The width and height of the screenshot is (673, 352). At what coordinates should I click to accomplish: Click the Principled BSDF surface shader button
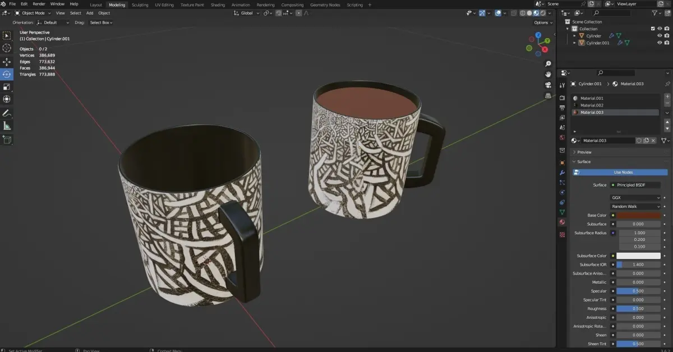[x=635, y=185]
